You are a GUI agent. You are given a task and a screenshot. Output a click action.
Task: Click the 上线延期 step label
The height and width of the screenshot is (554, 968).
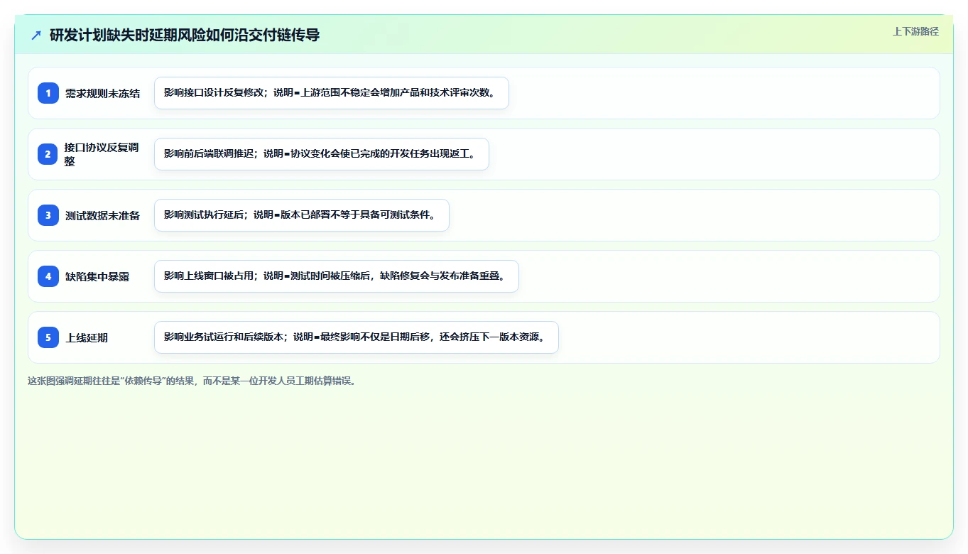click(87, 337)
